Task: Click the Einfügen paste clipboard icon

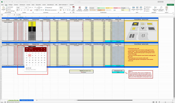Action: 4,8
